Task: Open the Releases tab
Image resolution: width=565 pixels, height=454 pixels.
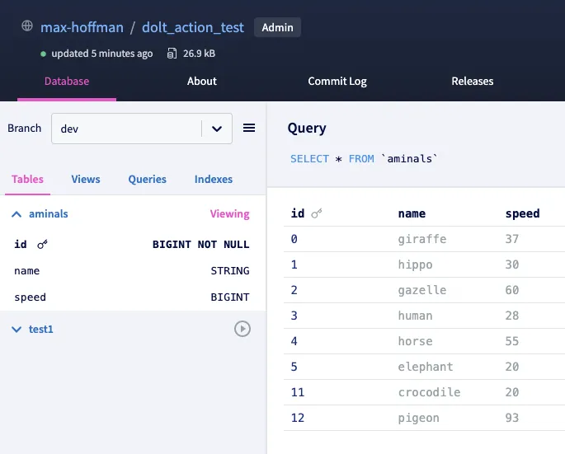Action: (x=472, y=81)
